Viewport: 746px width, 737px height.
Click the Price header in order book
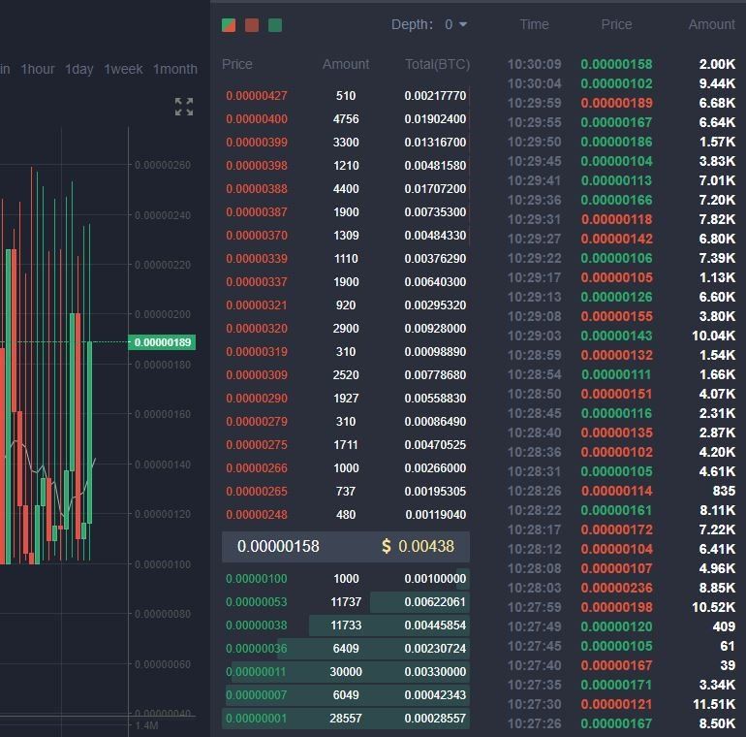[237, 64]
